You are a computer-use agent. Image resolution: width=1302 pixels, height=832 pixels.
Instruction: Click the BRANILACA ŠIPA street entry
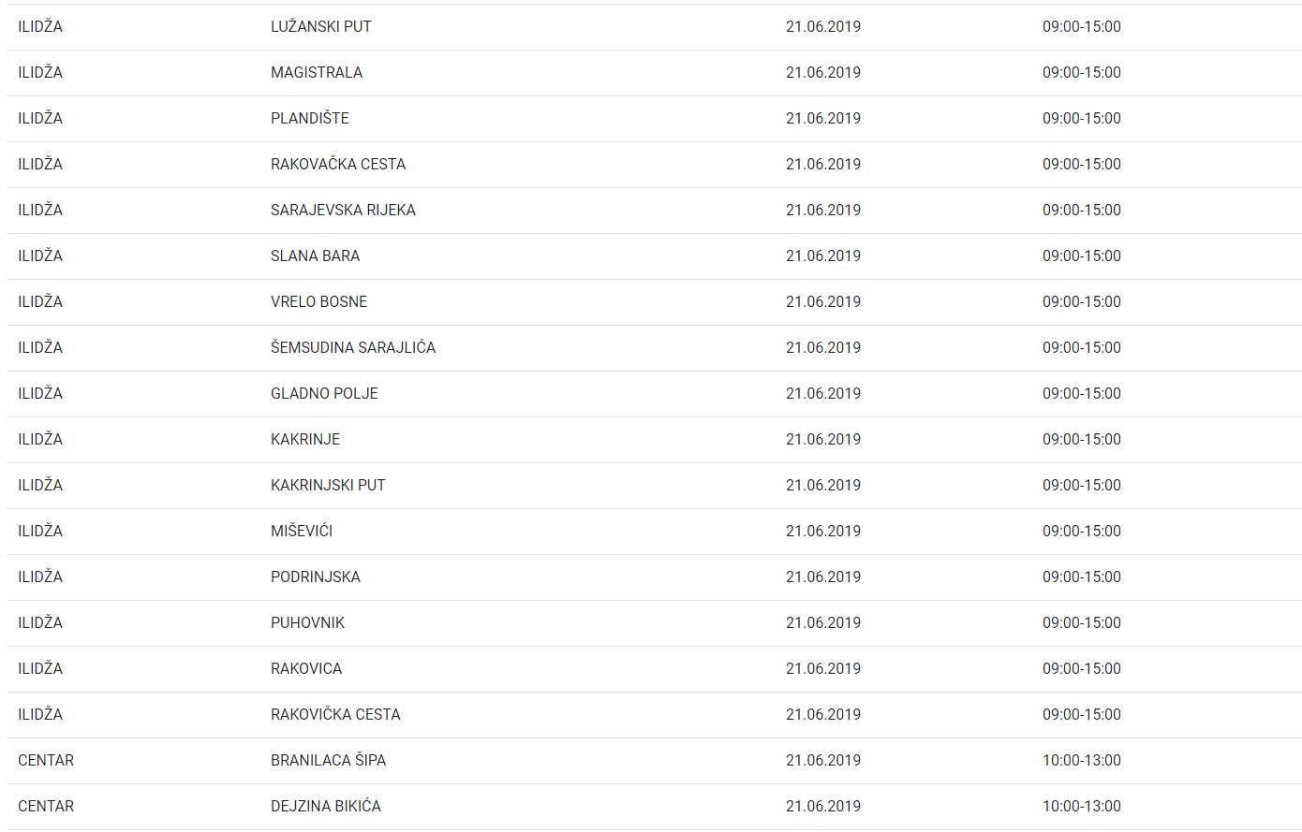328,760
